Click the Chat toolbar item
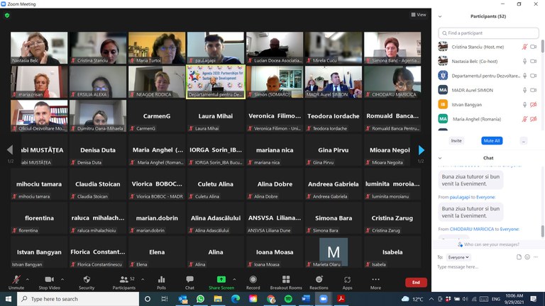Screen dimensions: 545x306 [189, 282]
